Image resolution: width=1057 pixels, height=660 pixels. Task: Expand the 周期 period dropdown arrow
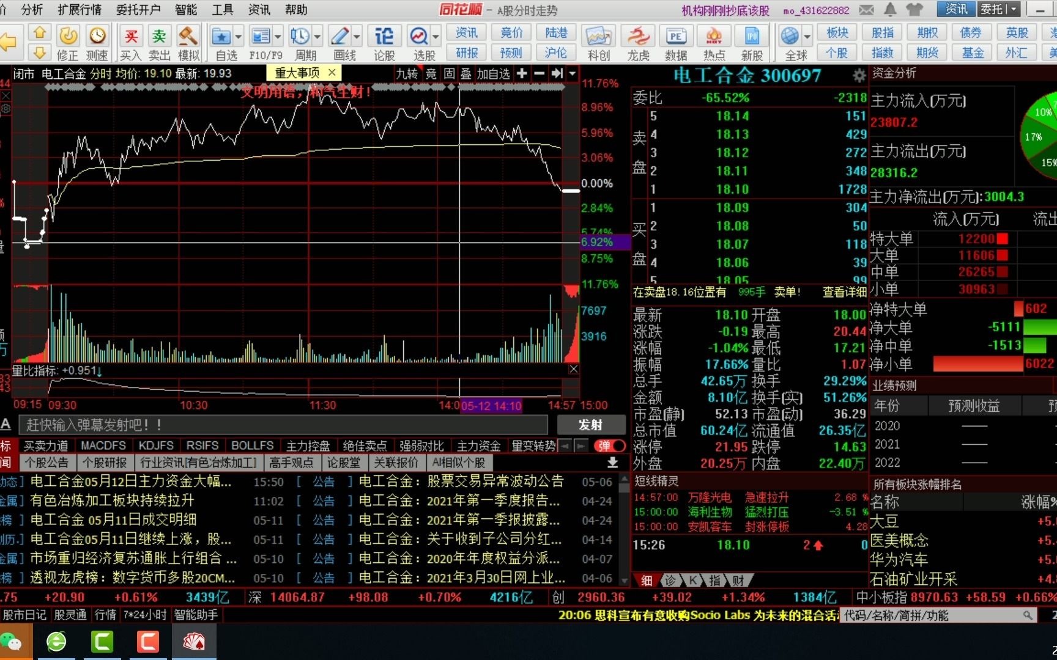pyautogui.click(x=317, y=37)
